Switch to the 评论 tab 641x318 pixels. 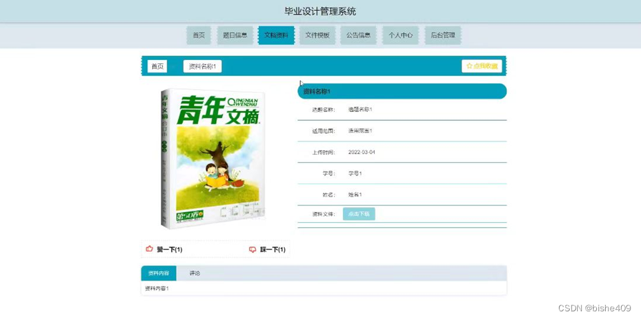(195, 273)
